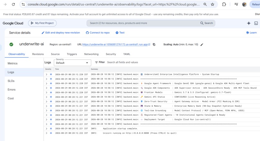Switch to the Observability tab
The height and width of the screenshot is (141, 260).
click(x=16, y=54)
